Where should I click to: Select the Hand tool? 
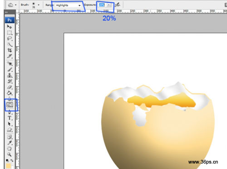click(x=10, y=149)
